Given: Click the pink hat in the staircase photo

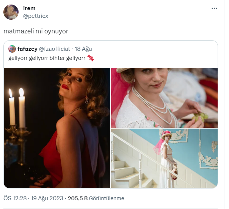Looking at the screenshot, I should pyautogui.click(x=166, y=134).
